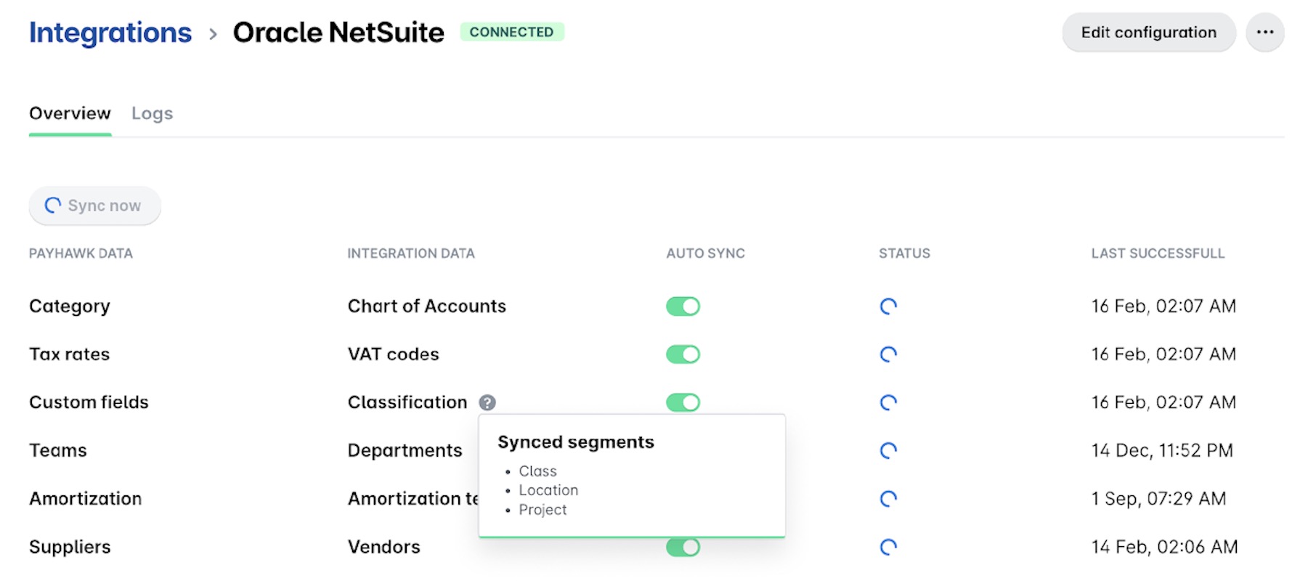Select the Overview tab
The width and height of the screenshot is (1300, 581).
70,113
